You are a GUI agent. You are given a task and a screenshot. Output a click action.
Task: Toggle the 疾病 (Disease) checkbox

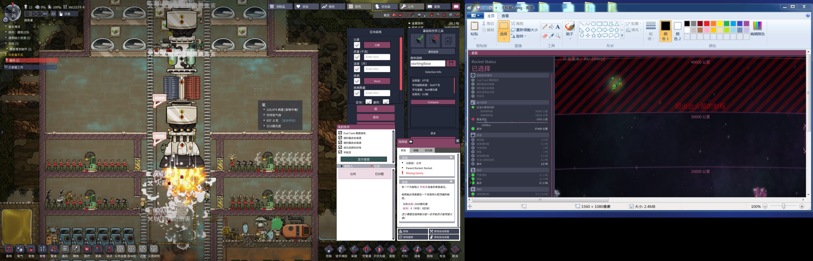[x=357, y=81]
